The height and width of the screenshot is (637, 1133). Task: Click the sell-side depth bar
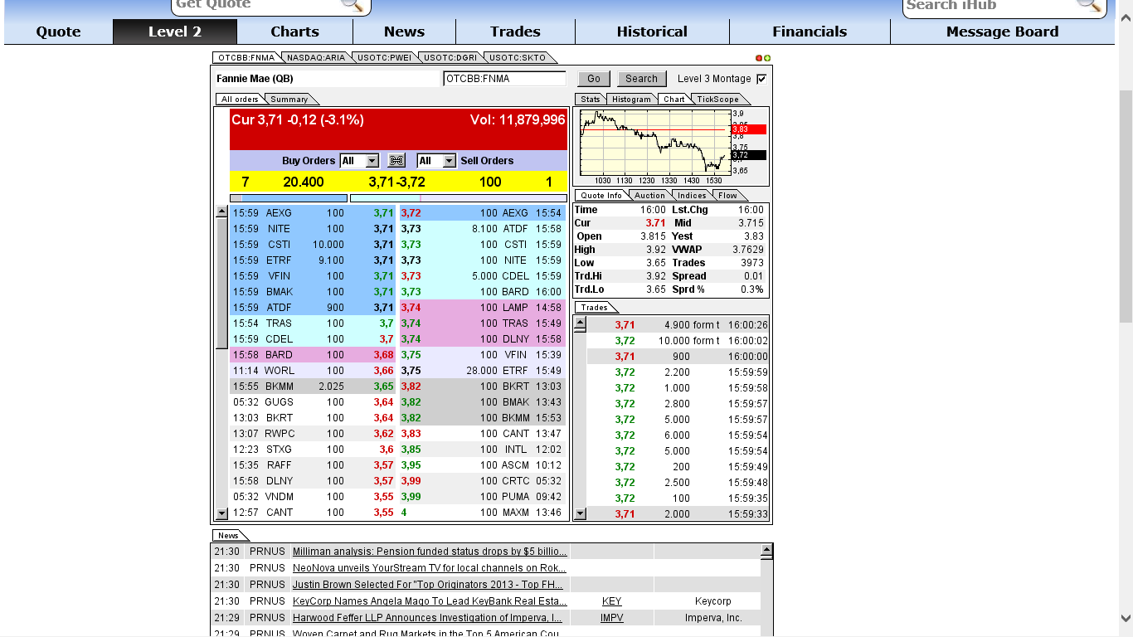coord(458,198)
